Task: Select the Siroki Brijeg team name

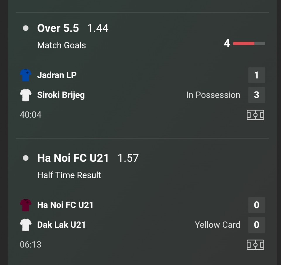Action: [61, 95]
